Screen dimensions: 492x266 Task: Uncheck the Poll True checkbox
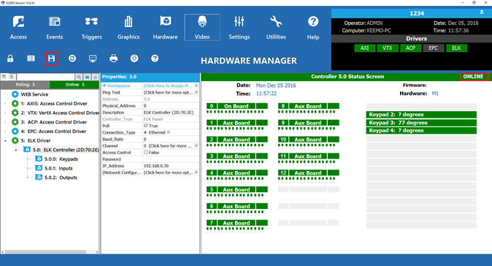[145, 126]
